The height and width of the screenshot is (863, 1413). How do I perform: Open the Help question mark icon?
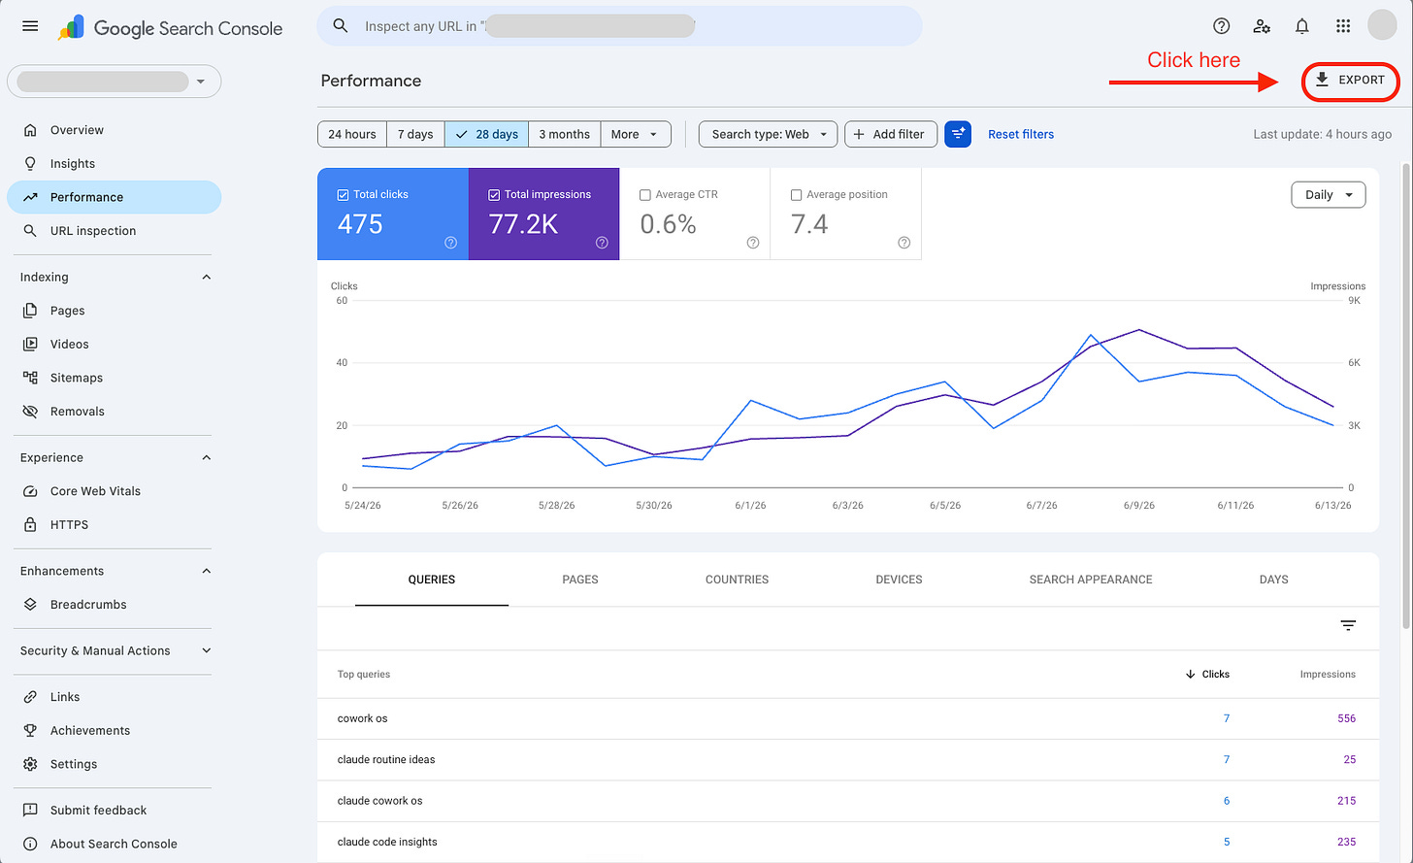[x=1222, y=26]
